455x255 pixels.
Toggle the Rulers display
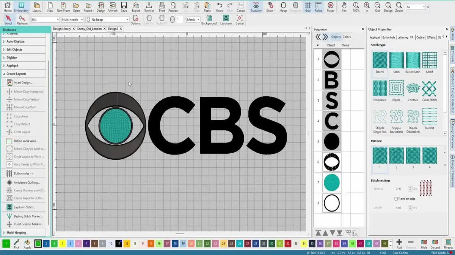point(318,7)
